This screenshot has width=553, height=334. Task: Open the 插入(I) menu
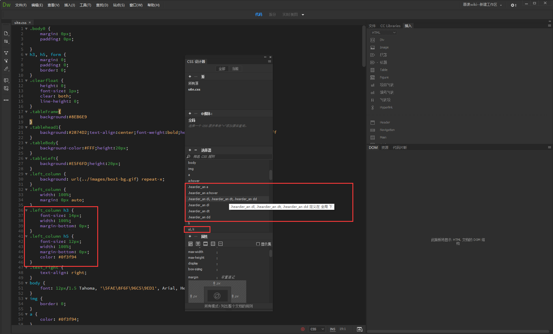click(x=69, y=5)
